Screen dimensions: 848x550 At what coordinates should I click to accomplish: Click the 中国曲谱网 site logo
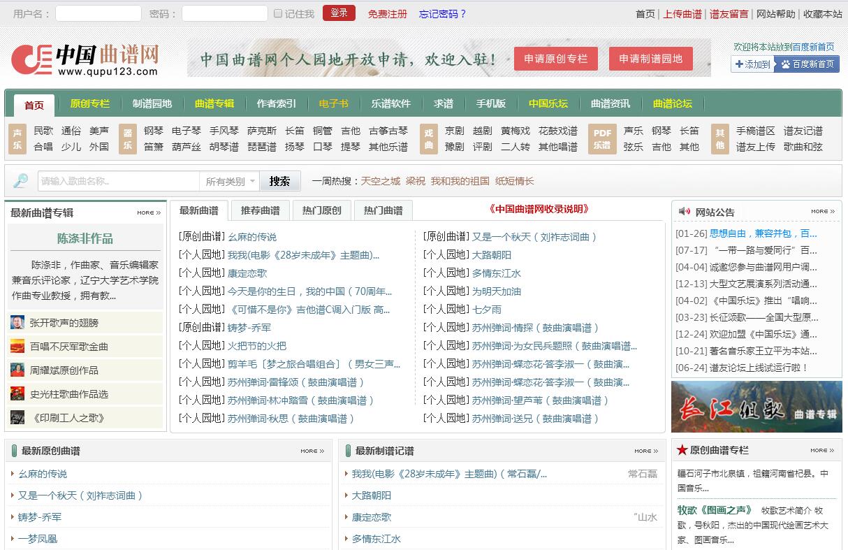(85, 60)
